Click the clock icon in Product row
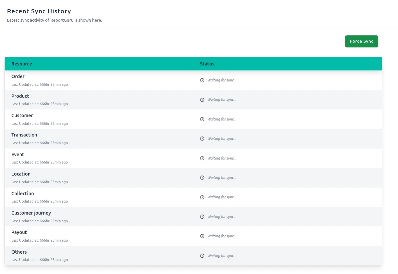Viewport: 398px width, 274px height. pyautogui.click(x=202, y=100)
